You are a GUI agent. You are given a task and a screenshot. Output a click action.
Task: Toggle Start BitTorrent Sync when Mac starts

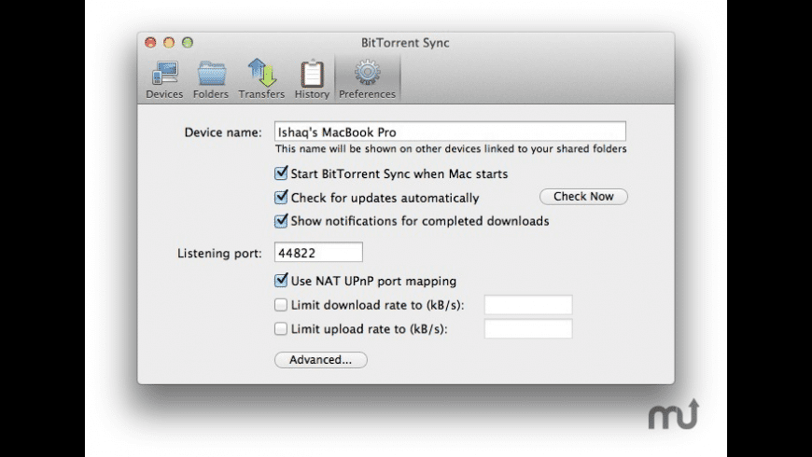(281, 173)
